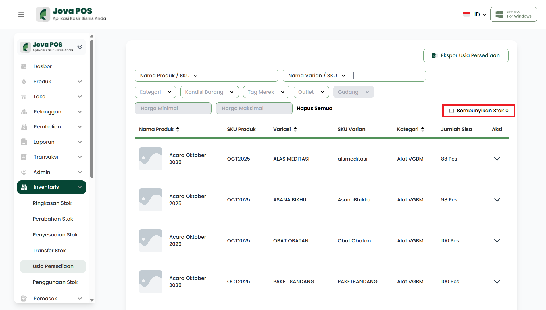This screenshot has width=546, height=310.
Task: Go to Transfer Stok page
Action: (x=49, y=251)
